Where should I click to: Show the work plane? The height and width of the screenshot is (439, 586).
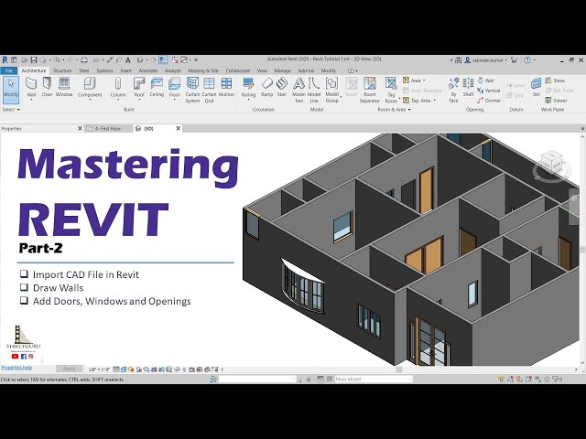coord(555,80)
